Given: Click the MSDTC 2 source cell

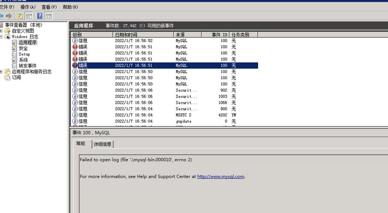Looking at the screenshot, I should (184, 115).
